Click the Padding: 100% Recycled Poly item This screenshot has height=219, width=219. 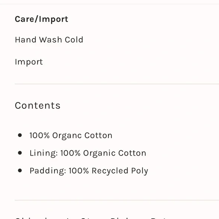(x=89, y=171)
